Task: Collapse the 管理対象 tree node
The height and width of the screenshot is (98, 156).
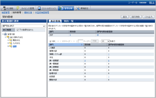Action: point(3,34)
